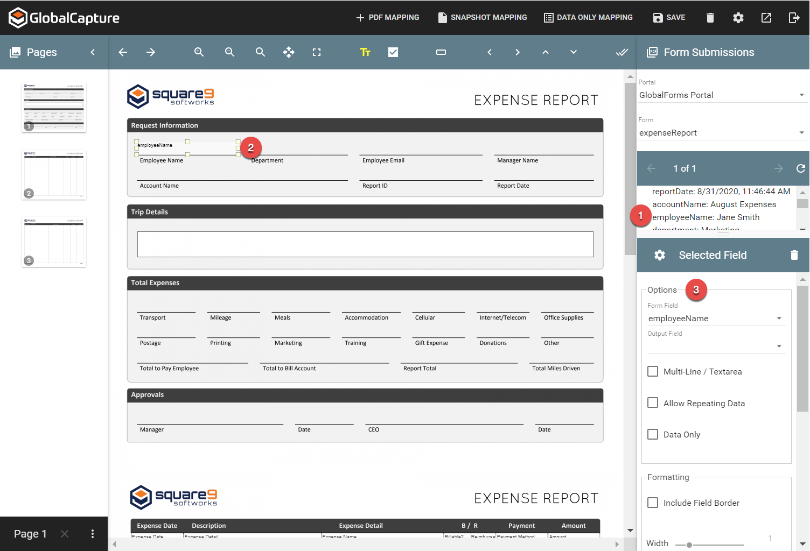This screenshot has width=810, height=551.
Task: Open PDF Mapping menu item
Action: [388, 18]
